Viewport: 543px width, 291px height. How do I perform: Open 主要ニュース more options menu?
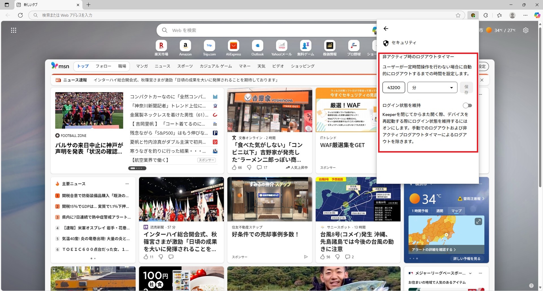click(x=127, y=184)
